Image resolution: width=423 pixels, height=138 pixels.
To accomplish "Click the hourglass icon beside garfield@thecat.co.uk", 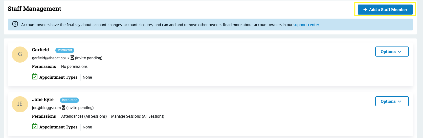I will point(72,58).
